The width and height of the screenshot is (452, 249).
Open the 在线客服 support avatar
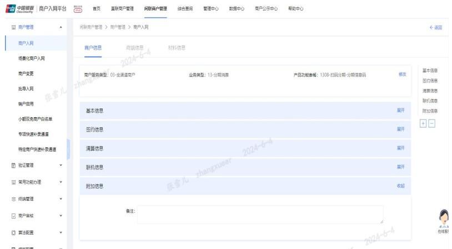pyautogui.click(x=444, y=218)
